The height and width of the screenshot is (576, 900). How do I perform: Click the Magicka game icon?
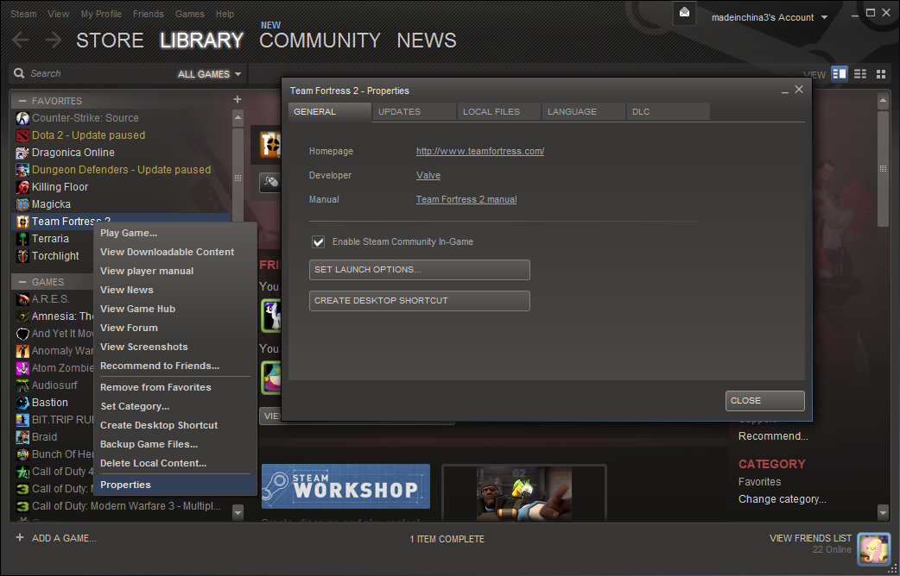coord(22,204)
